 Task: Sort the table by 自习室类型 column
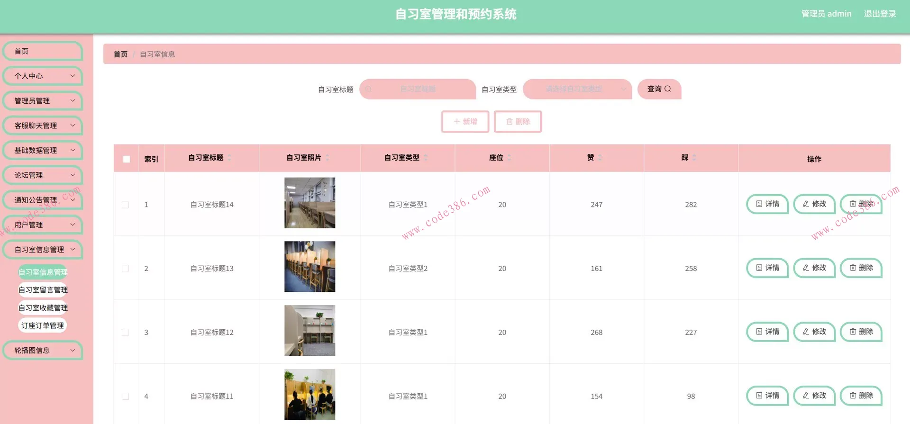click(x=426, y=158)
